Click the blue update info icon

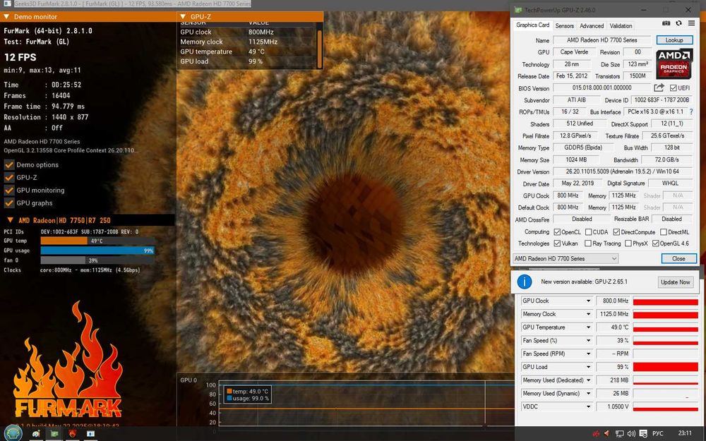tap(525, 282)
